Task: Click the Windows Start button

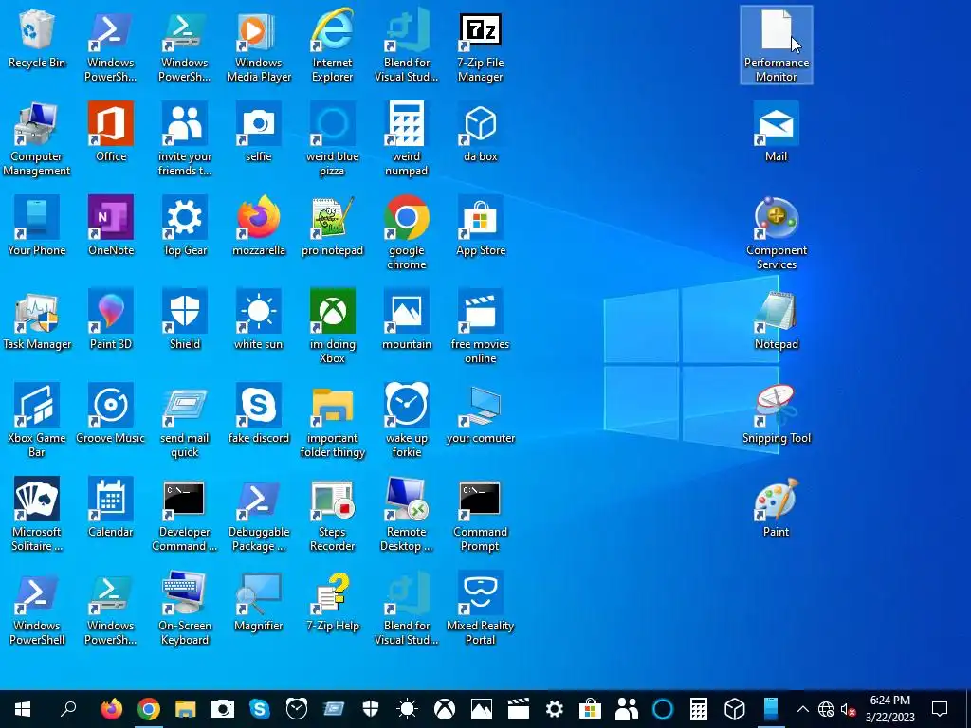Action: [x=23, y=709]
